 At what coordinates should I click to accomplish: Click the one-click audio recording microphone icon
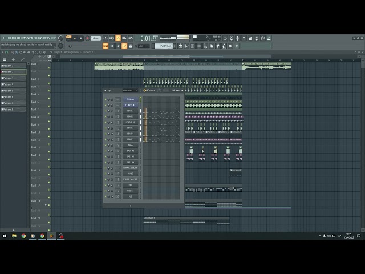pyautogui.click(x=237, y=38)
